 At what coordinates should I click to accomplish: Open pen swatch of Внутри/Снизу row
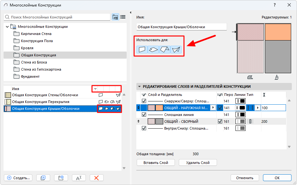tap(240, 128)
